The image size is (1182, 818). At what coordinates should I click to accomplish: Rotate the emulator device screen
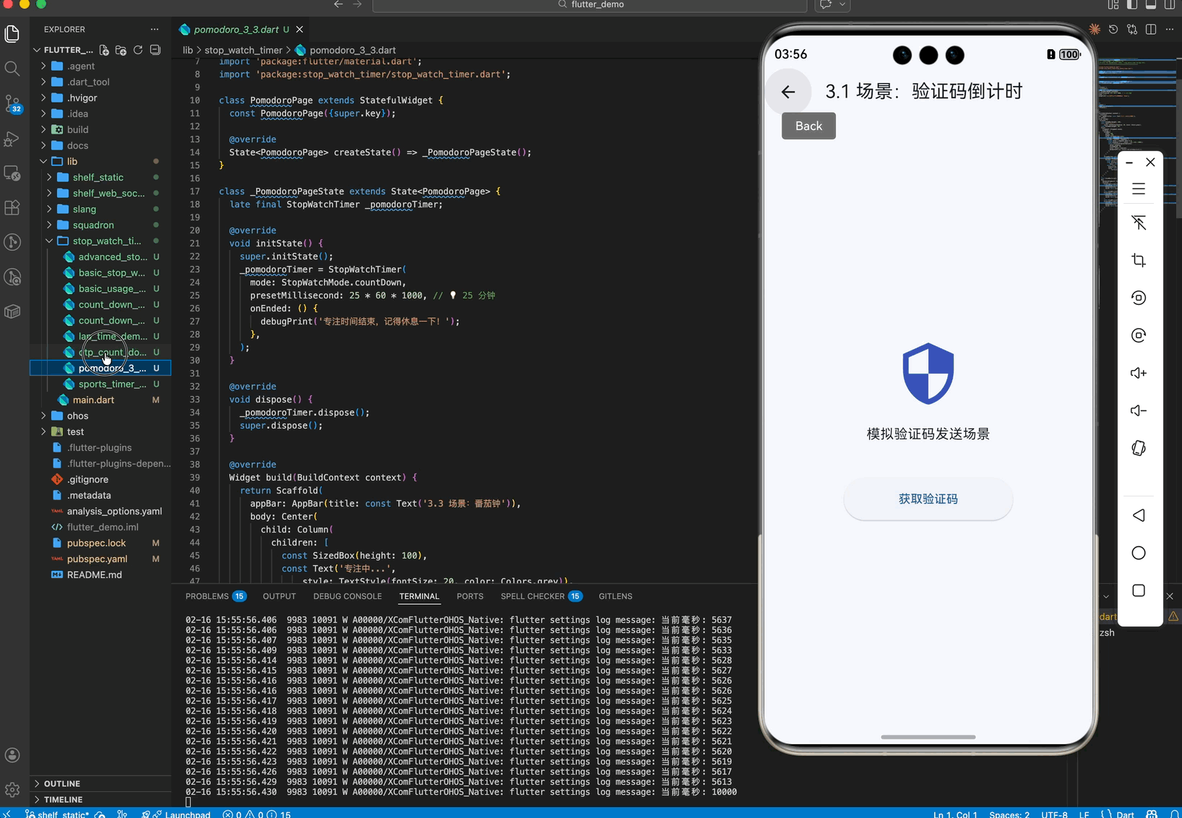point(1139,448)
